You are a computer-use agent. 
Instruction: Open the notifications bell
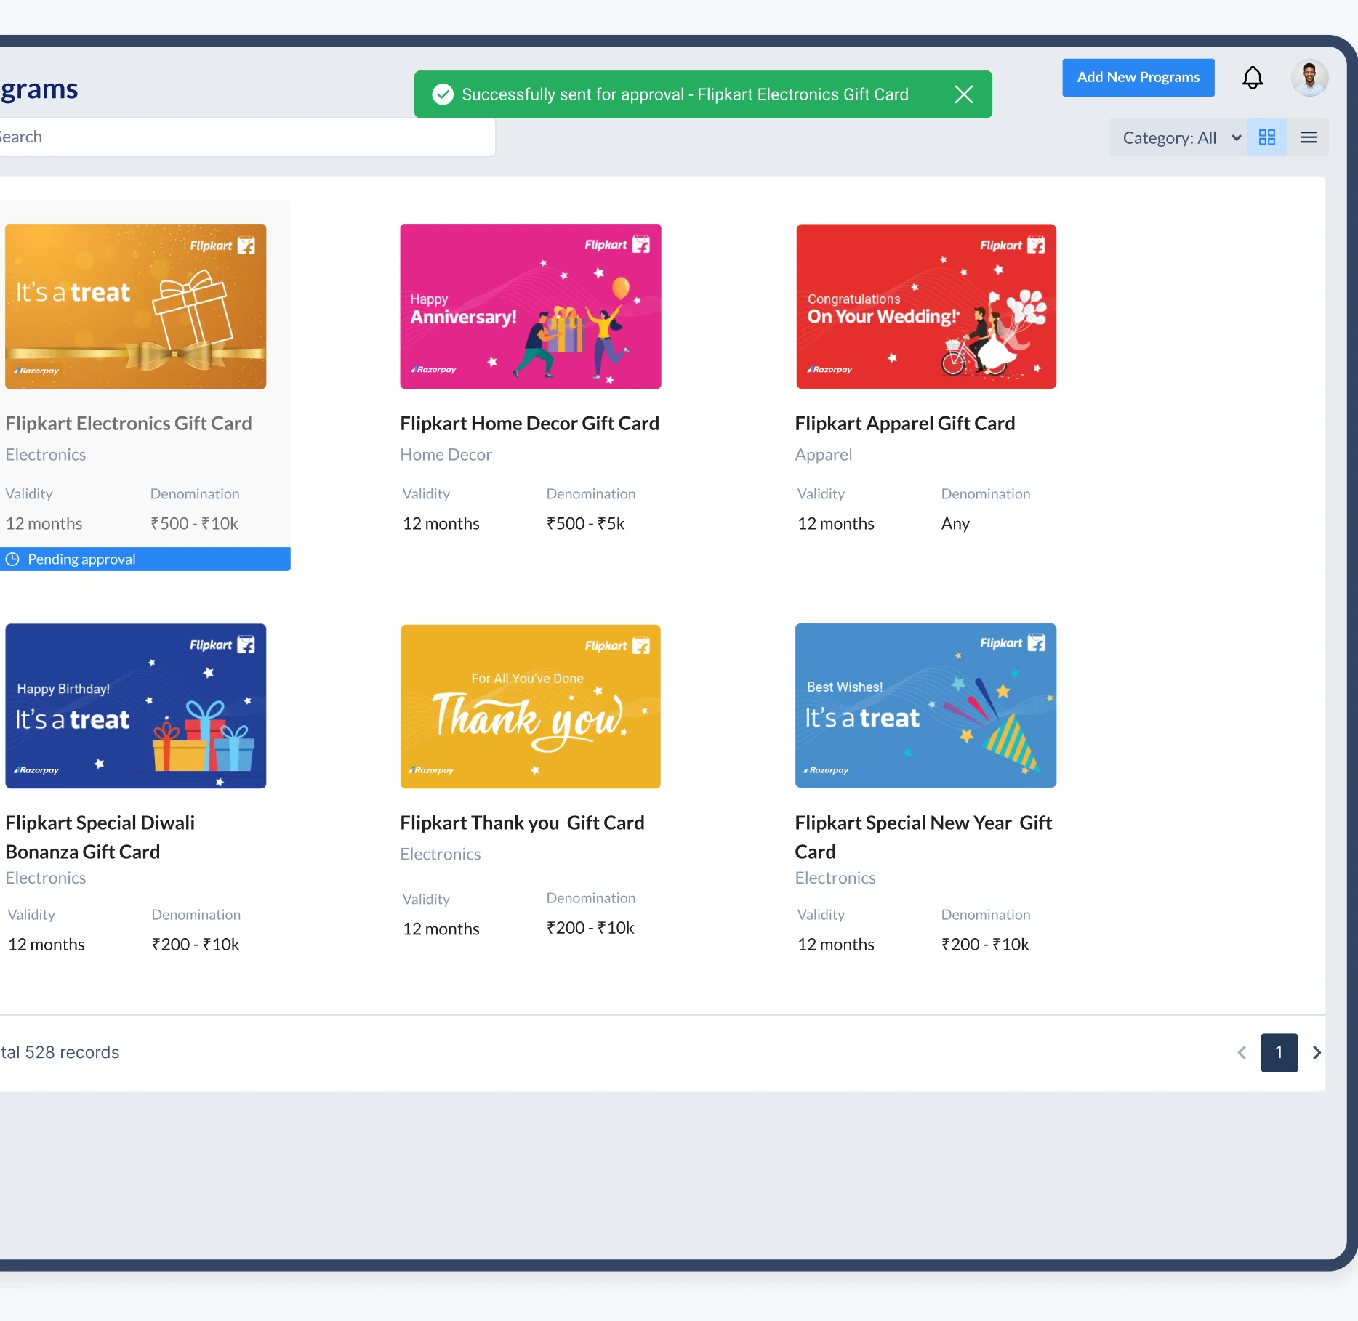[x=1252, y=78]
